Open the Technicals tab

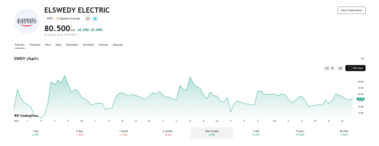[x=88, y=45]
